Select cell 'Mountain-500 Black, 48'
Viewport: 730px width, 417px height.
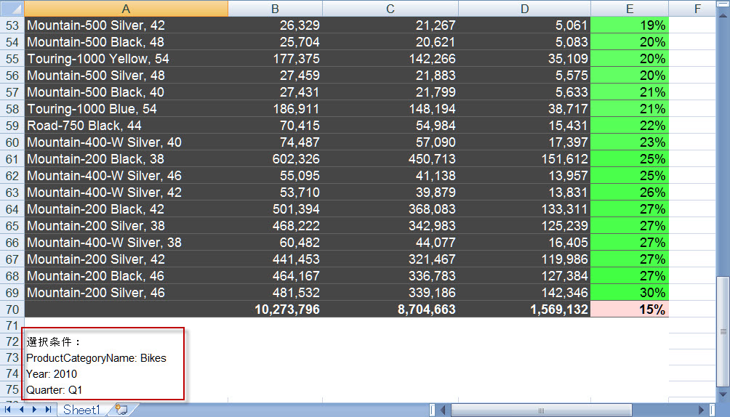click(x=127, y=42)
